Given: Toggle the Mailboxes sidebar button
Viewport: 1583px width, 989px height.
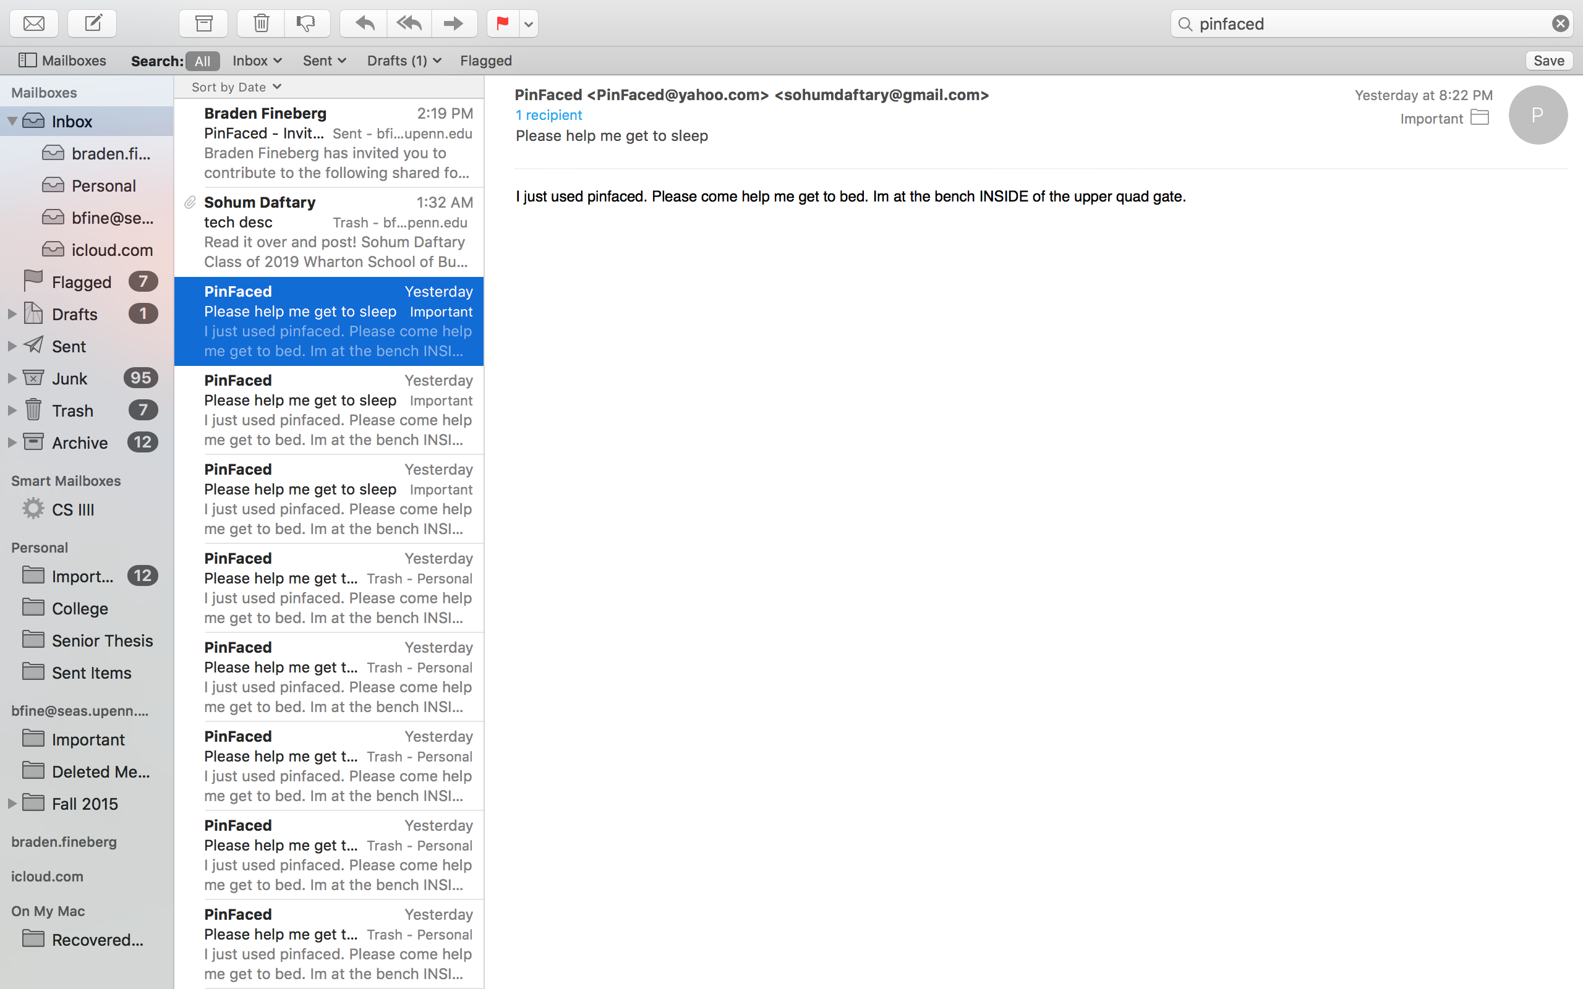Looking at the screenshot, I should pyautogui.click(x=62, y=61).
